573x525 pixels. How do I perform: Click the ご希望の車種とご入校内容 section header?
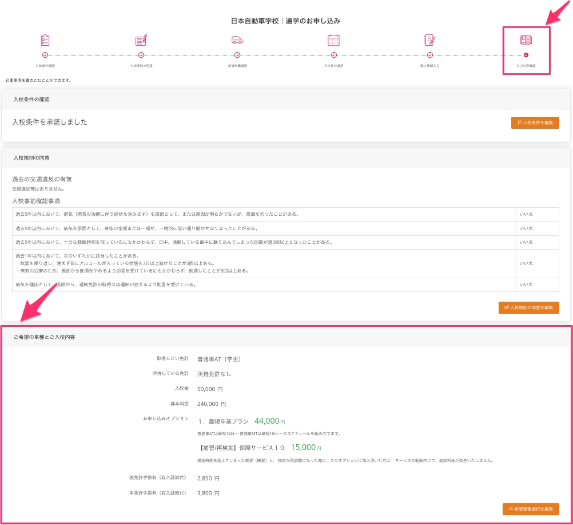(44, 337)
